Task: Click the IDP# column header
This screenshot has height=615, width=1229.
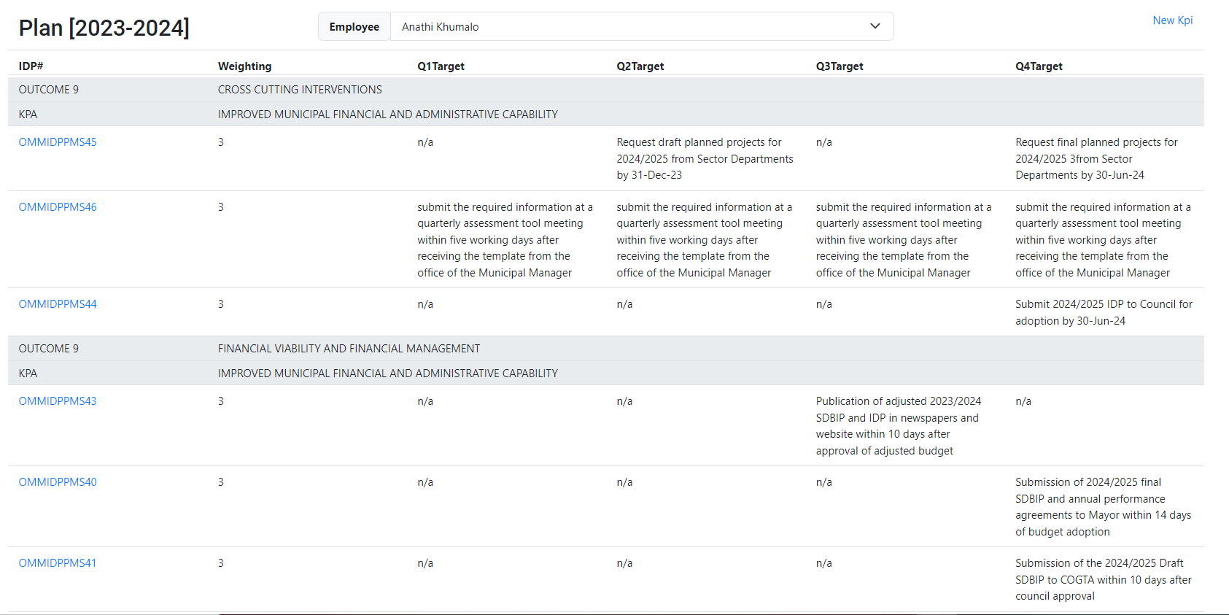Action: (x=31, y=66)
